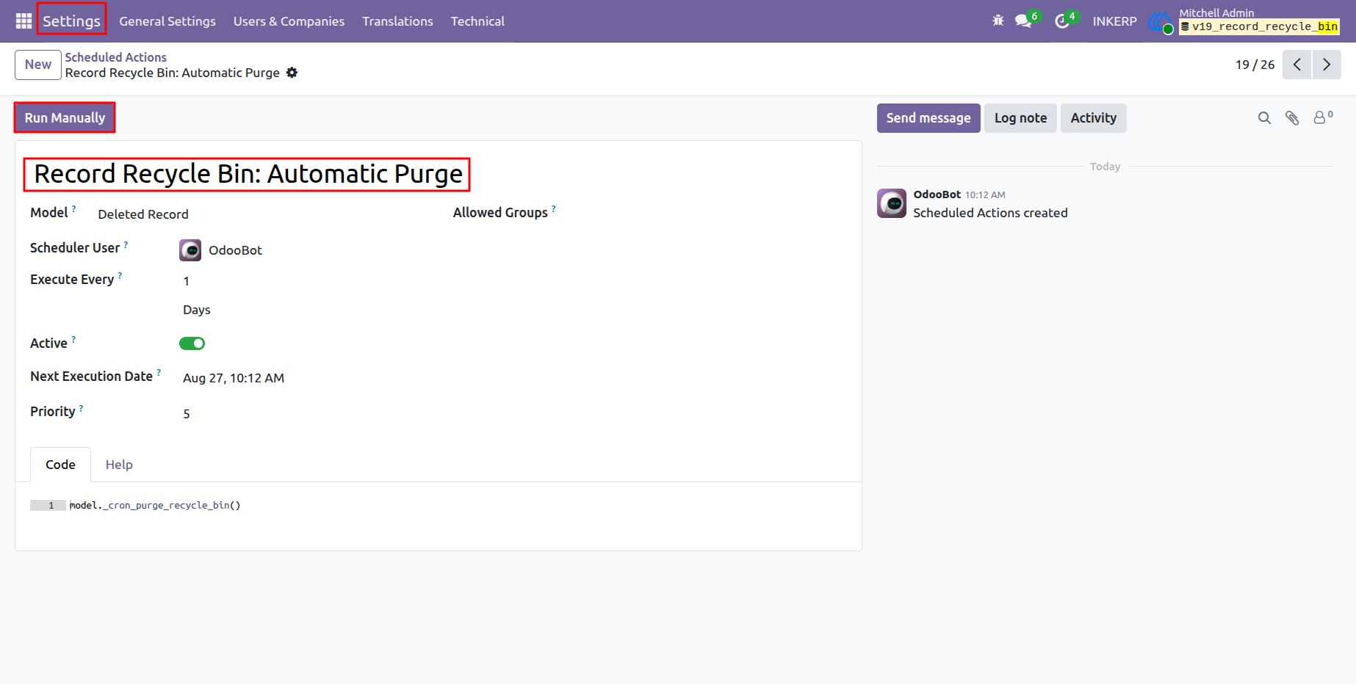Click into the Python code editor line
1356x684 pixels.
pos(154,505)
